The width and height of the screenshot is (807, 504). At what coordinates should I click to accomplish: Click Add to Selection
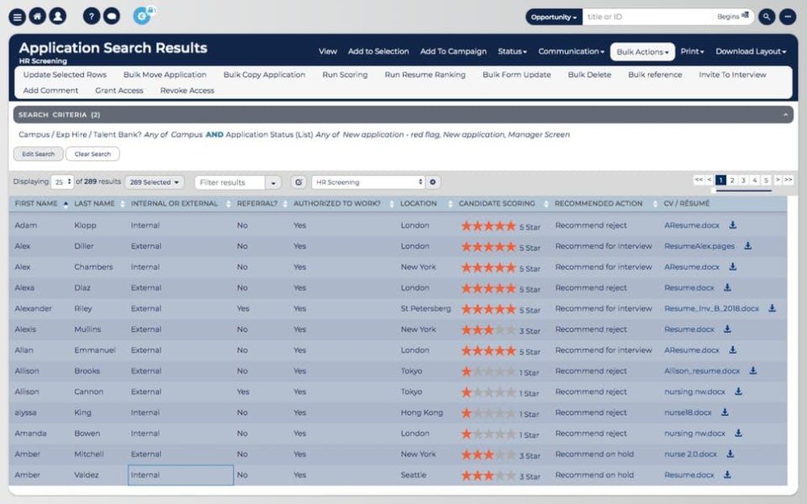tap(378, 52)
